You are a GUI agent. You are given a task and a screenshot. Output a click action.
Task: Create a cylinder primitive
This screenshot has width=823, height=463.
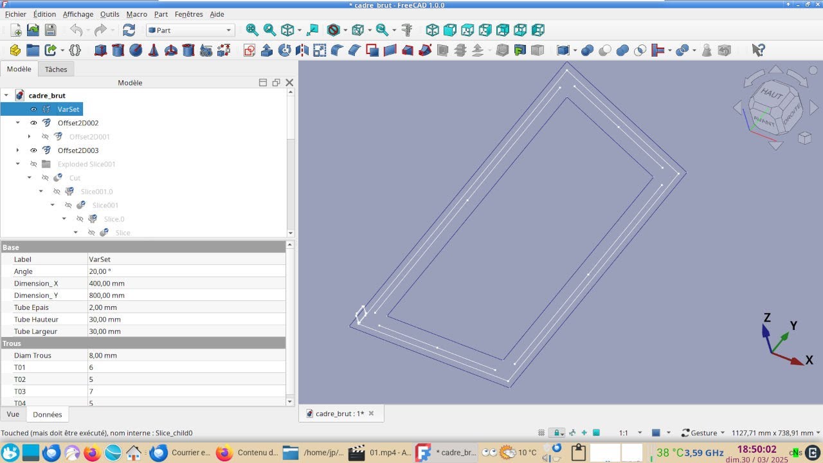point(118,50)
